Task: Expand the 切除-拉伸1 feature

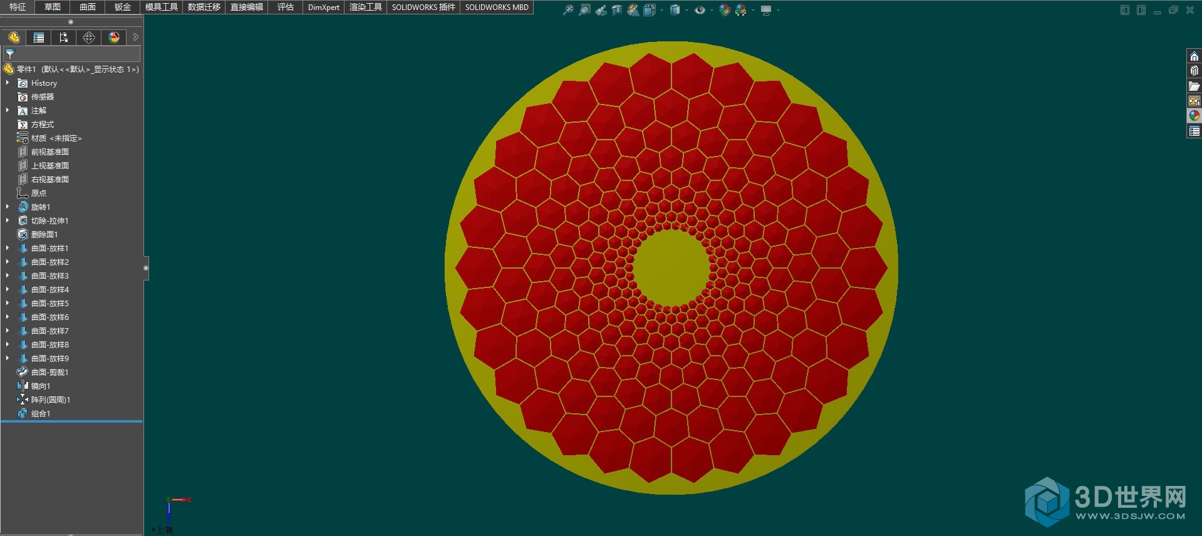Action: pos(8,220)
